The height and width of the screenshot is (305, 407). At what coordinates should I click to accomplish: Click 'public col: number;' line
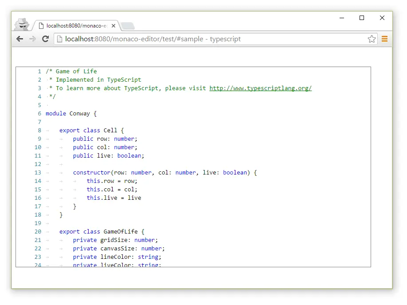click(x=105, y=147)
